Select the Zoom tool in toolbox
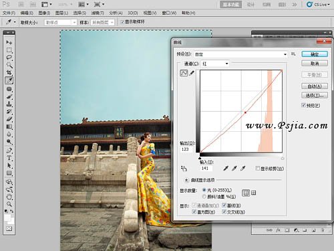Screen dimensions: 334x251 (9, 204)
